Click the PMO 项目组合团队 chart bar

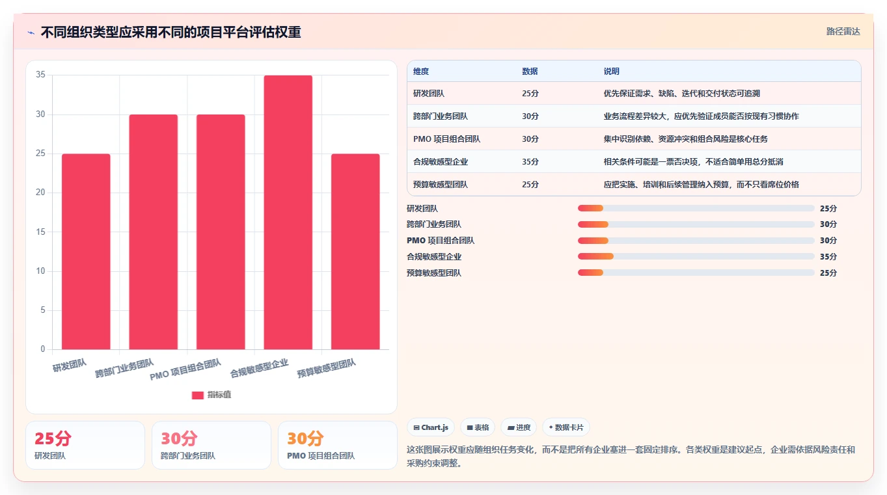tap(221, 232)
